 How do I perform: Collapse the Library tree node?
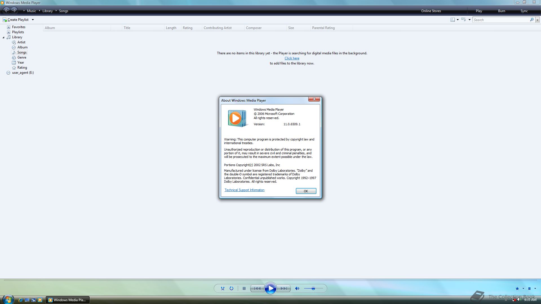(3, 37)
